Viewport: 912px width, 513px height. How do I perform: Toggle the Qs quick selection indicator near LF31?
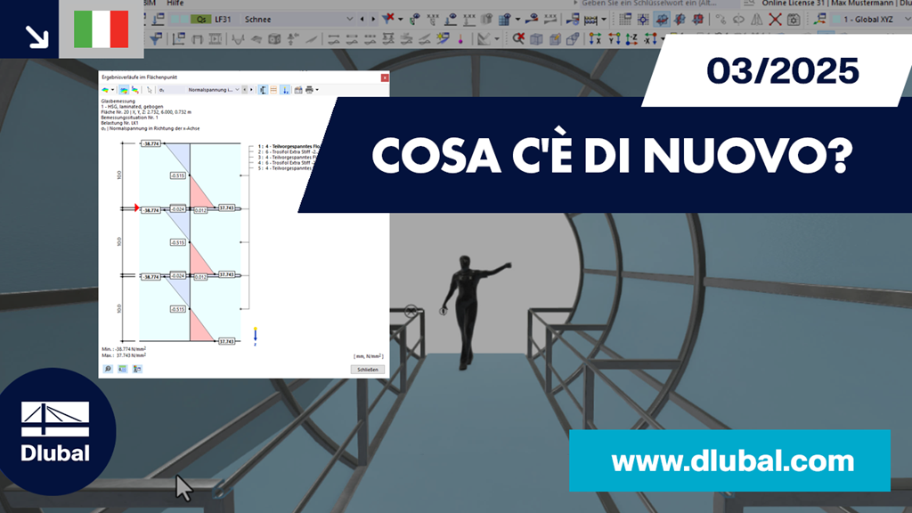[201, 19]
